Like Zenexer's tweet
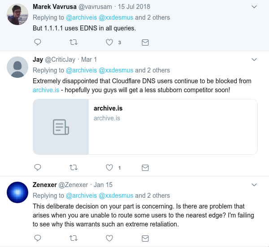269x247 pixels. coord(109,238)
